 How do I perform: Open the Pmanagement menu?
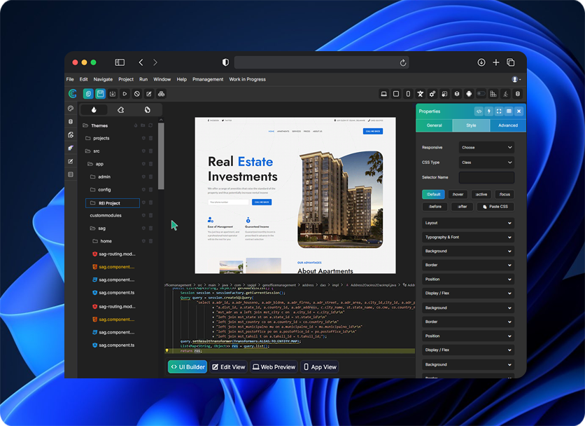208,79
